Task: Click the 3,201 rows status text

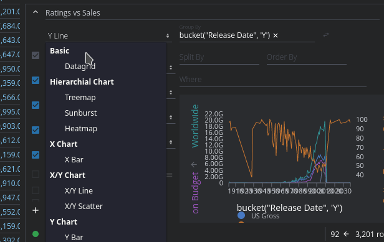Action: (370, 235)
